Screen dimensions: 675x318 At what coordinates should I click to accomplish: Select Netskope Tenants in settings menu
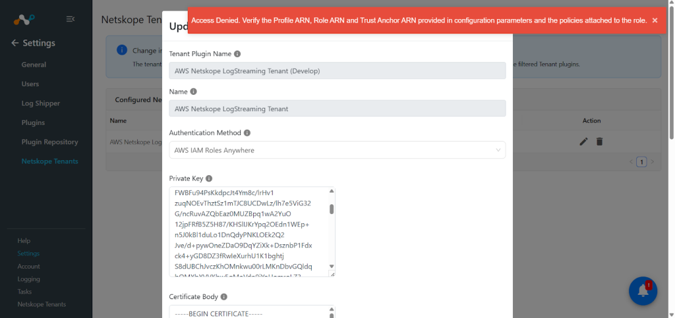point(50,161)
